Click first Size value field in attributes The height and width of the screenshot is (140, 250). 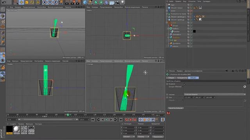[x=189, y=97]
